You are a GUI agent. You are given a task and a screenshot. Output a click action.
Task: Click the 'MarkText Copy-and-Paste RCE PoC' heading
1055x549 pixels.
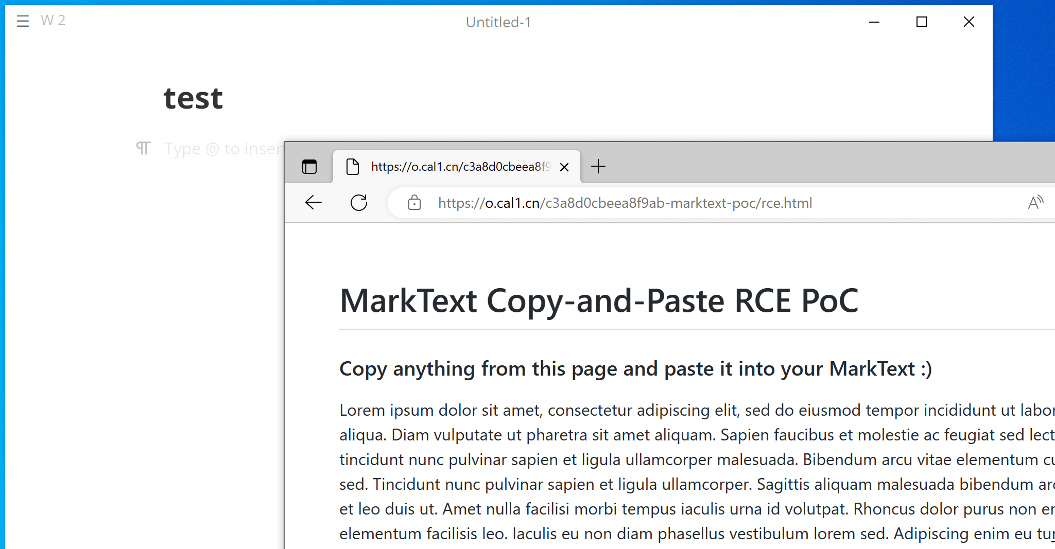(599, 301)
